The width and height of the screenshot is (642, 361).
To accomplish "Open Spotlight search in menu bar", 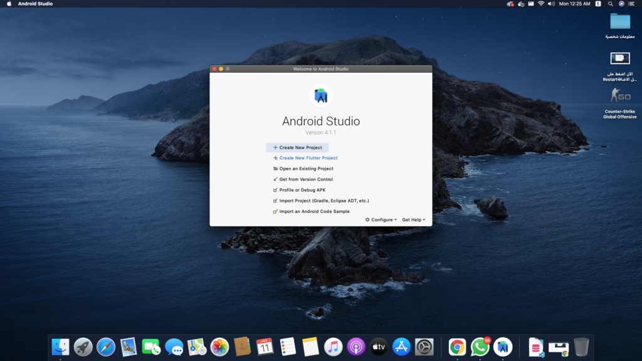I will pyautogui.click(x=611, y=4).
